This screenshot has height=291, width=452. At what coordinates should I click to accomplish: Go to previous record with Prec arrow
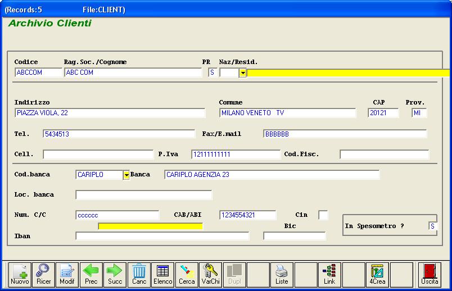91,275
